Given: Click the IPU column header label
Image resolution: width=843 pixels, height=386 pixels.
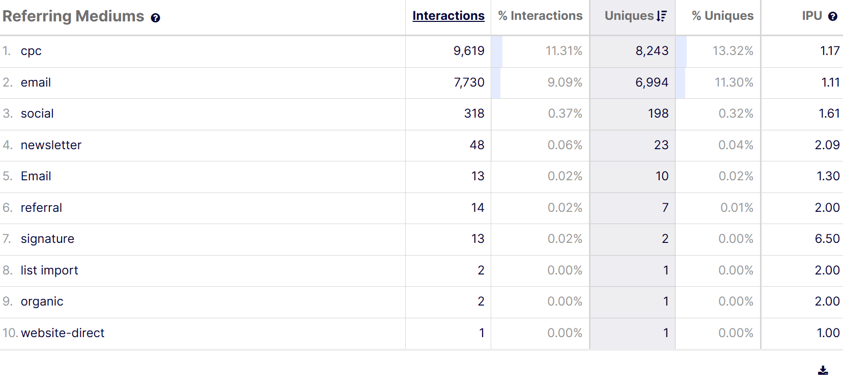Looking at the screenshot, I should [x=812, y=16].
